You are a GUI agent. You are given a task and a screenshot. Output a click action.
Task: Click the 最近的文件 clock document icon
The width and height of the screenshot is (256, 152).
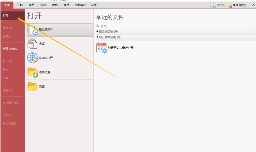pos(33,29)
